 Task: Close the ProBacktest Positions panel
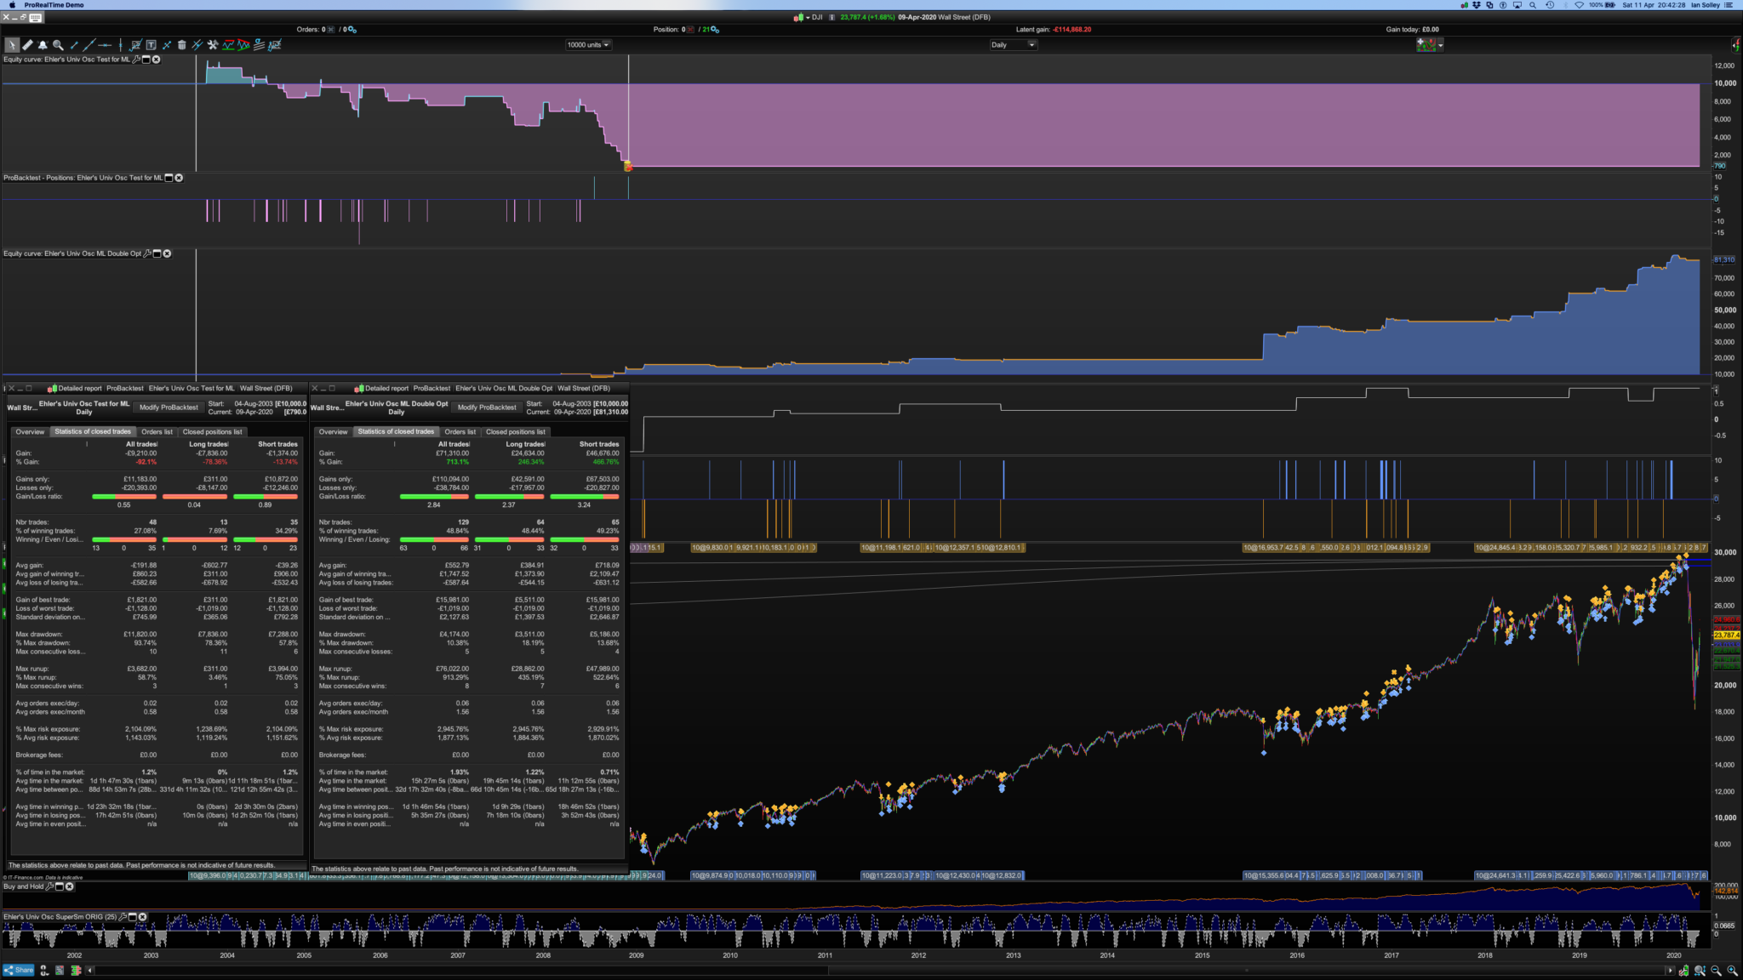(179, 178)
